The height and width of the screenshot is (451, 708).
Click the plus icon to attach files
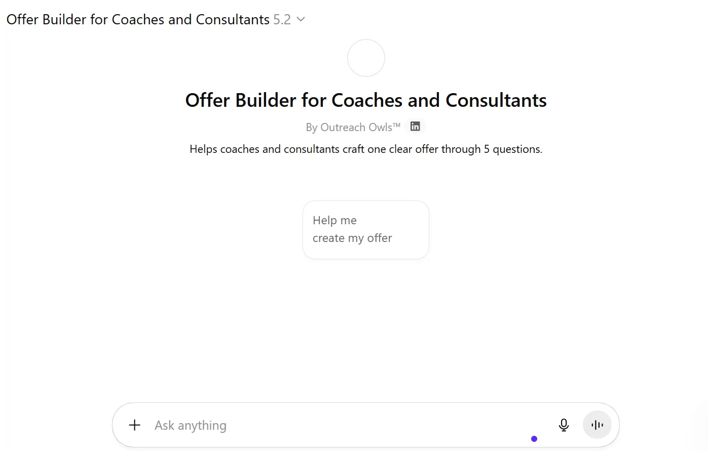135,425
